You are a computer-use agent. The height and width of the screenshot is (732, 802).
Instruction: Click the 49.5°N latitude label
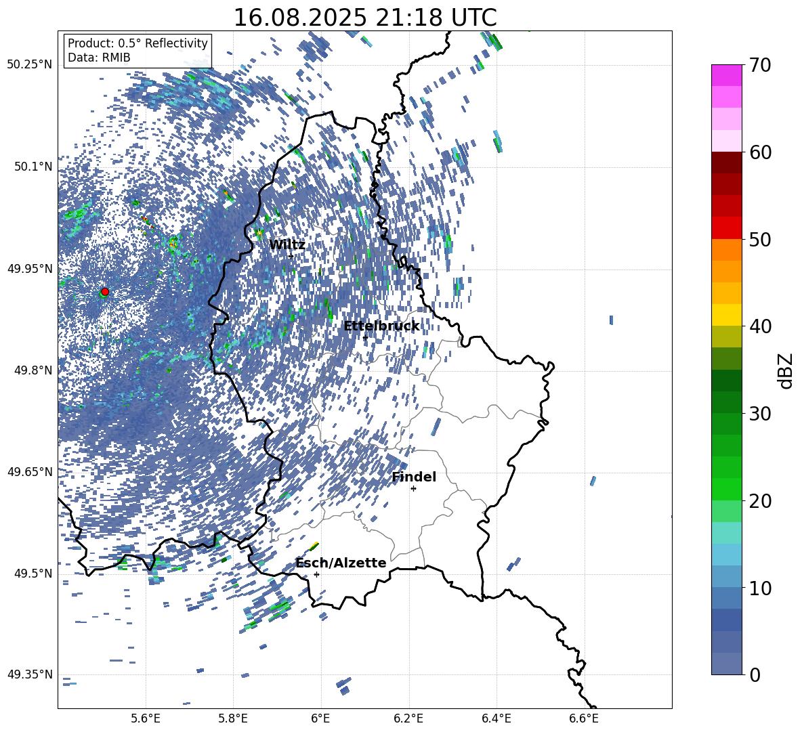click(33, 573)
